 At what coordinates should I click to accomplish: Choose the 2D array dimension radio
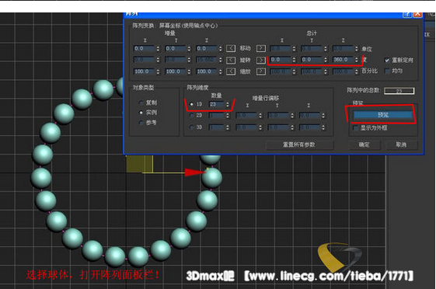(191, 115)
